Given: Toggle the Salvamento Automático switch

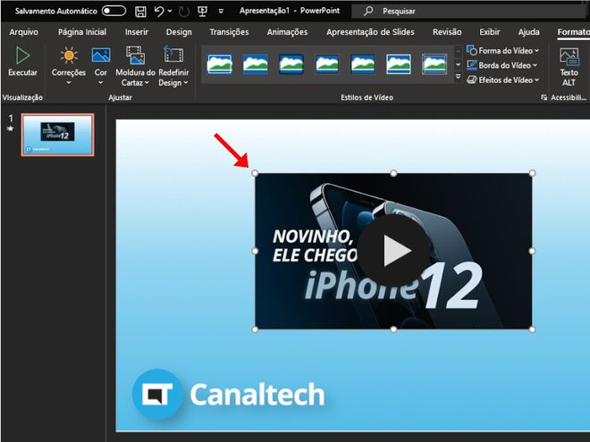Looking at the screenshot, I should tap(114, 11).
